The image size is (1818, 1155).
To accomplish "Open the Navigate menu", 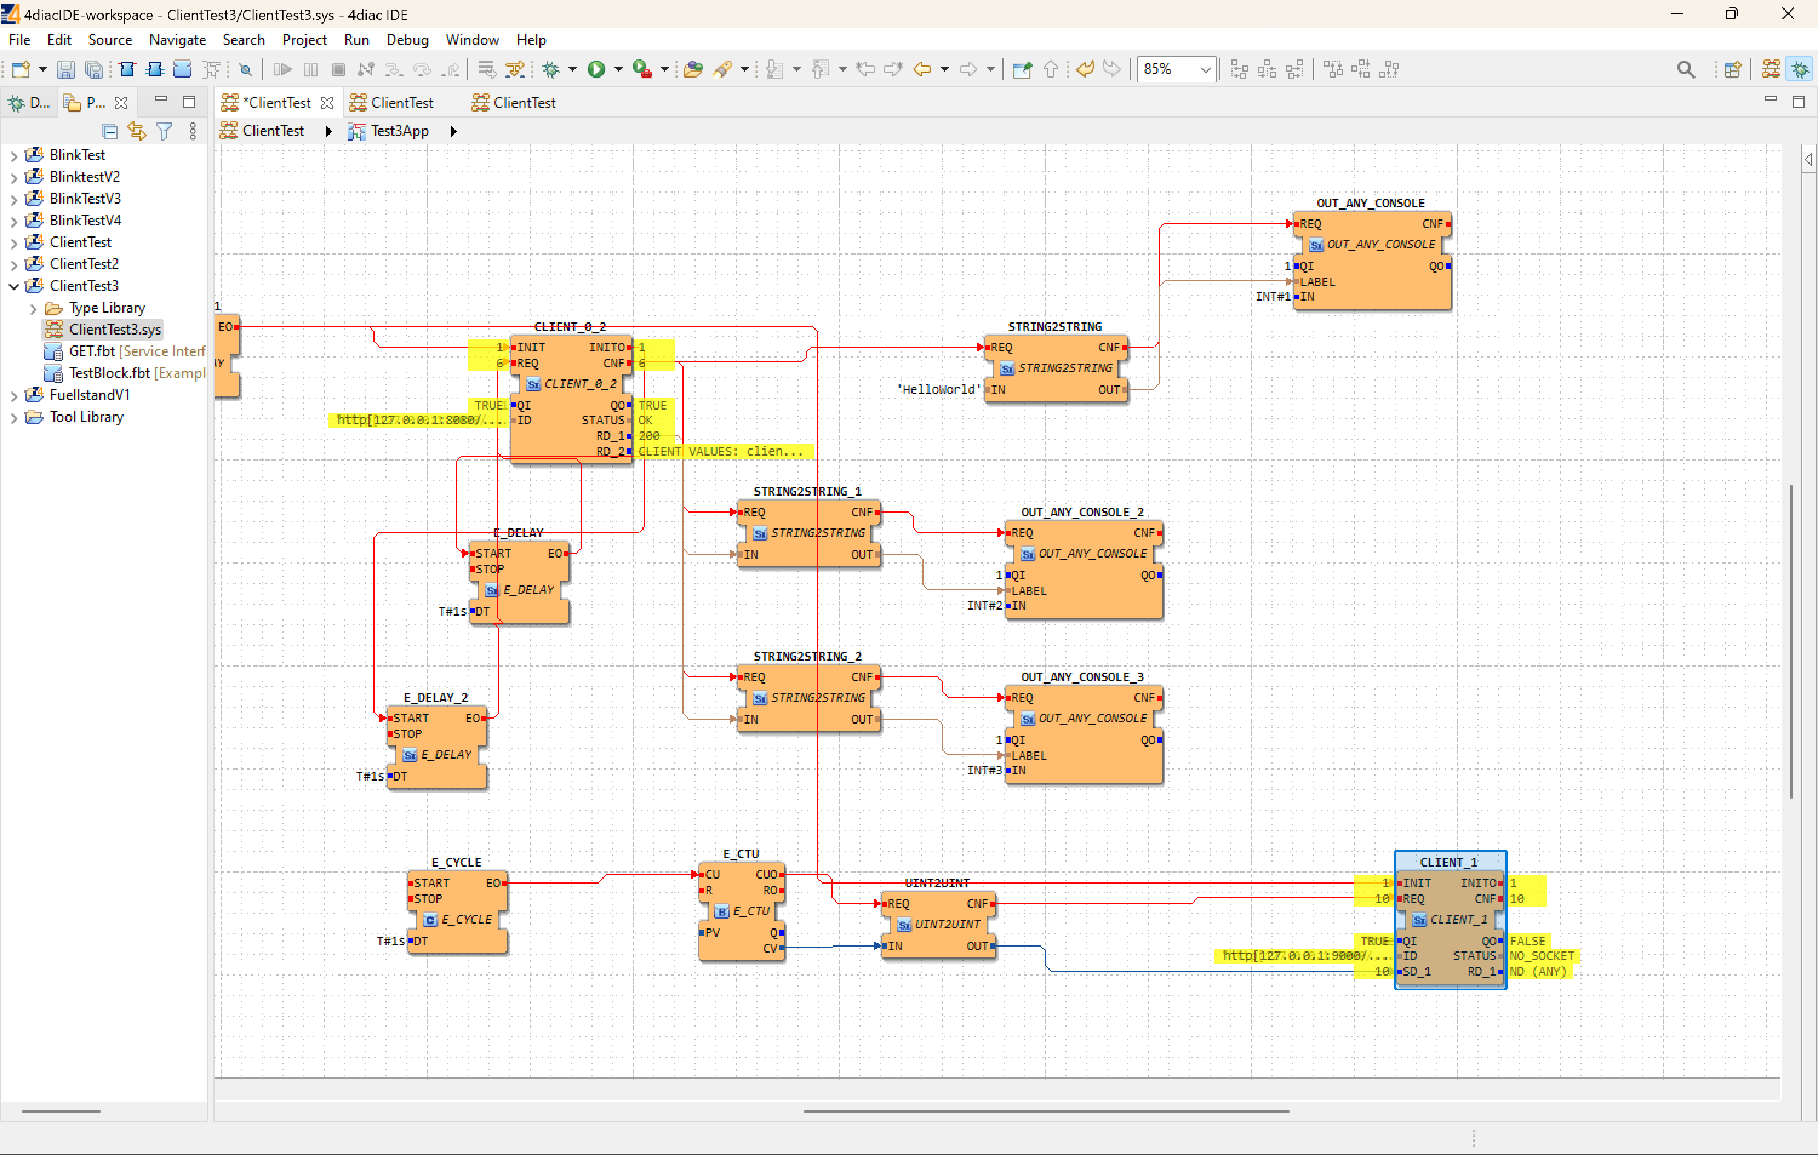I will coord(177,39).
